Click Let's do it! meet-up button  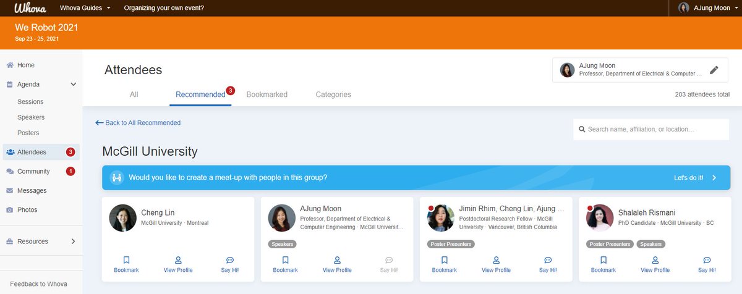tap(689, 177)
